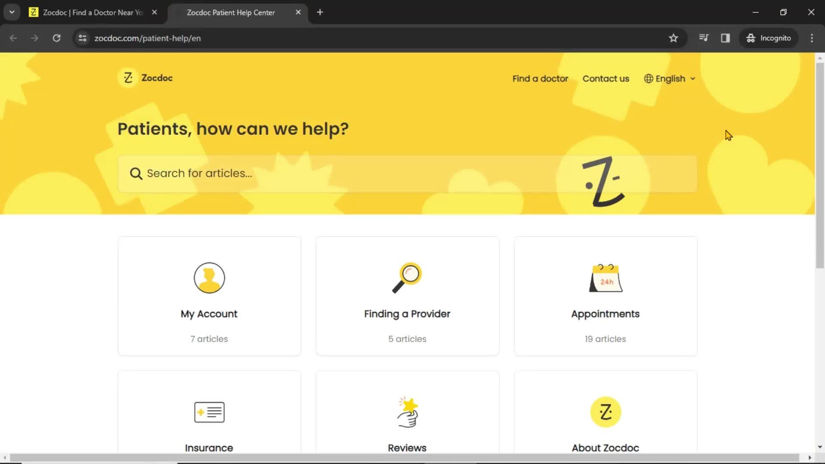The width and height of the screenshot is (825, 464).
Task: Click the Insurance card icon
Action: pyautogui.click(x=209, y=412)
